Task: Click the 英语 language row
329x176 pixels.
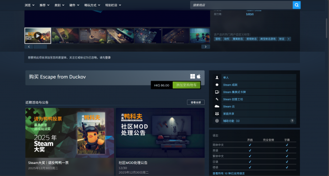Action: [x=254, y=150]
